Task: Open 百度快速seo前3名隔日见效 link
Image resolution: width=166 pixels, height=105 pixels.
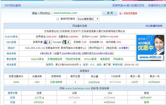Action: [x=128, y=6]
